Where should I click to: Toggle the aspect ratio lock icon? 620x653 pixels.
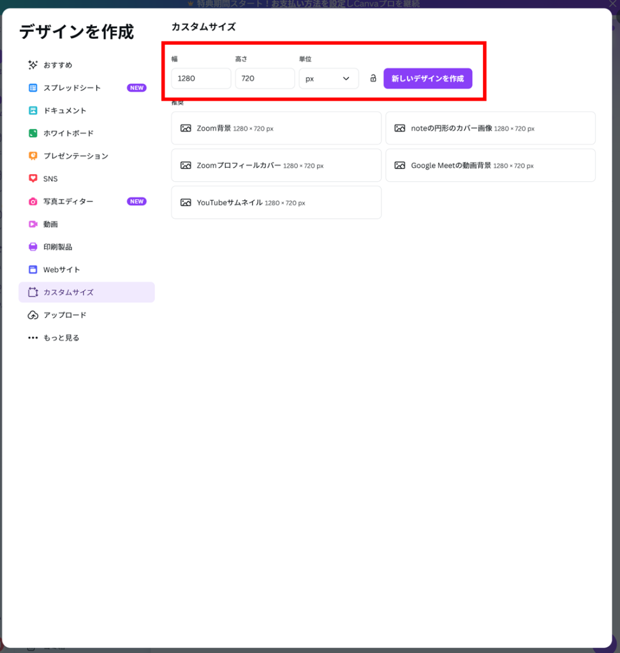[373, 78]
